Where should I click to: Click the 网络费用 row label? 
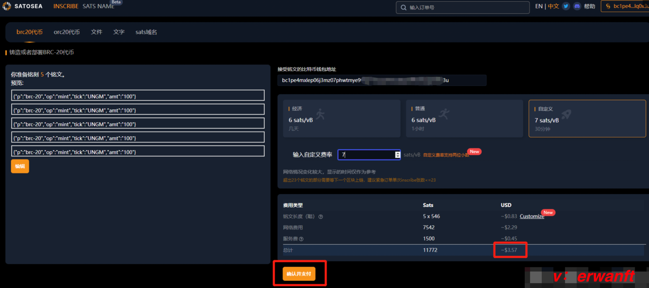(293, 227)
